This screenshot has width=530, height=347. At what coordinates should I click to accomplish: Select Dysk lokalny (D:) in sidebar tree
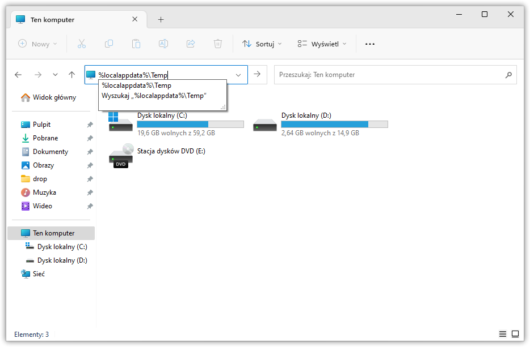point(56,260)
